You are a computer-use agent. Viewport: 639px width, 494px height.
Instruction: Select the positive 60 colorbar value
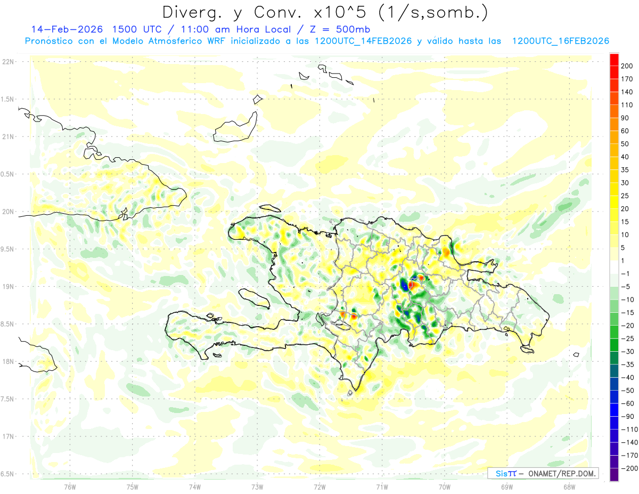(x=625, y=131)
